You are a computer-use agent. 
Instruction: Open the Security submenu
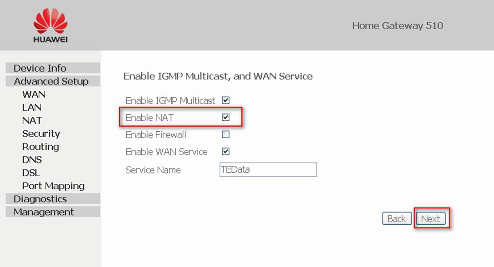(41, 133)
